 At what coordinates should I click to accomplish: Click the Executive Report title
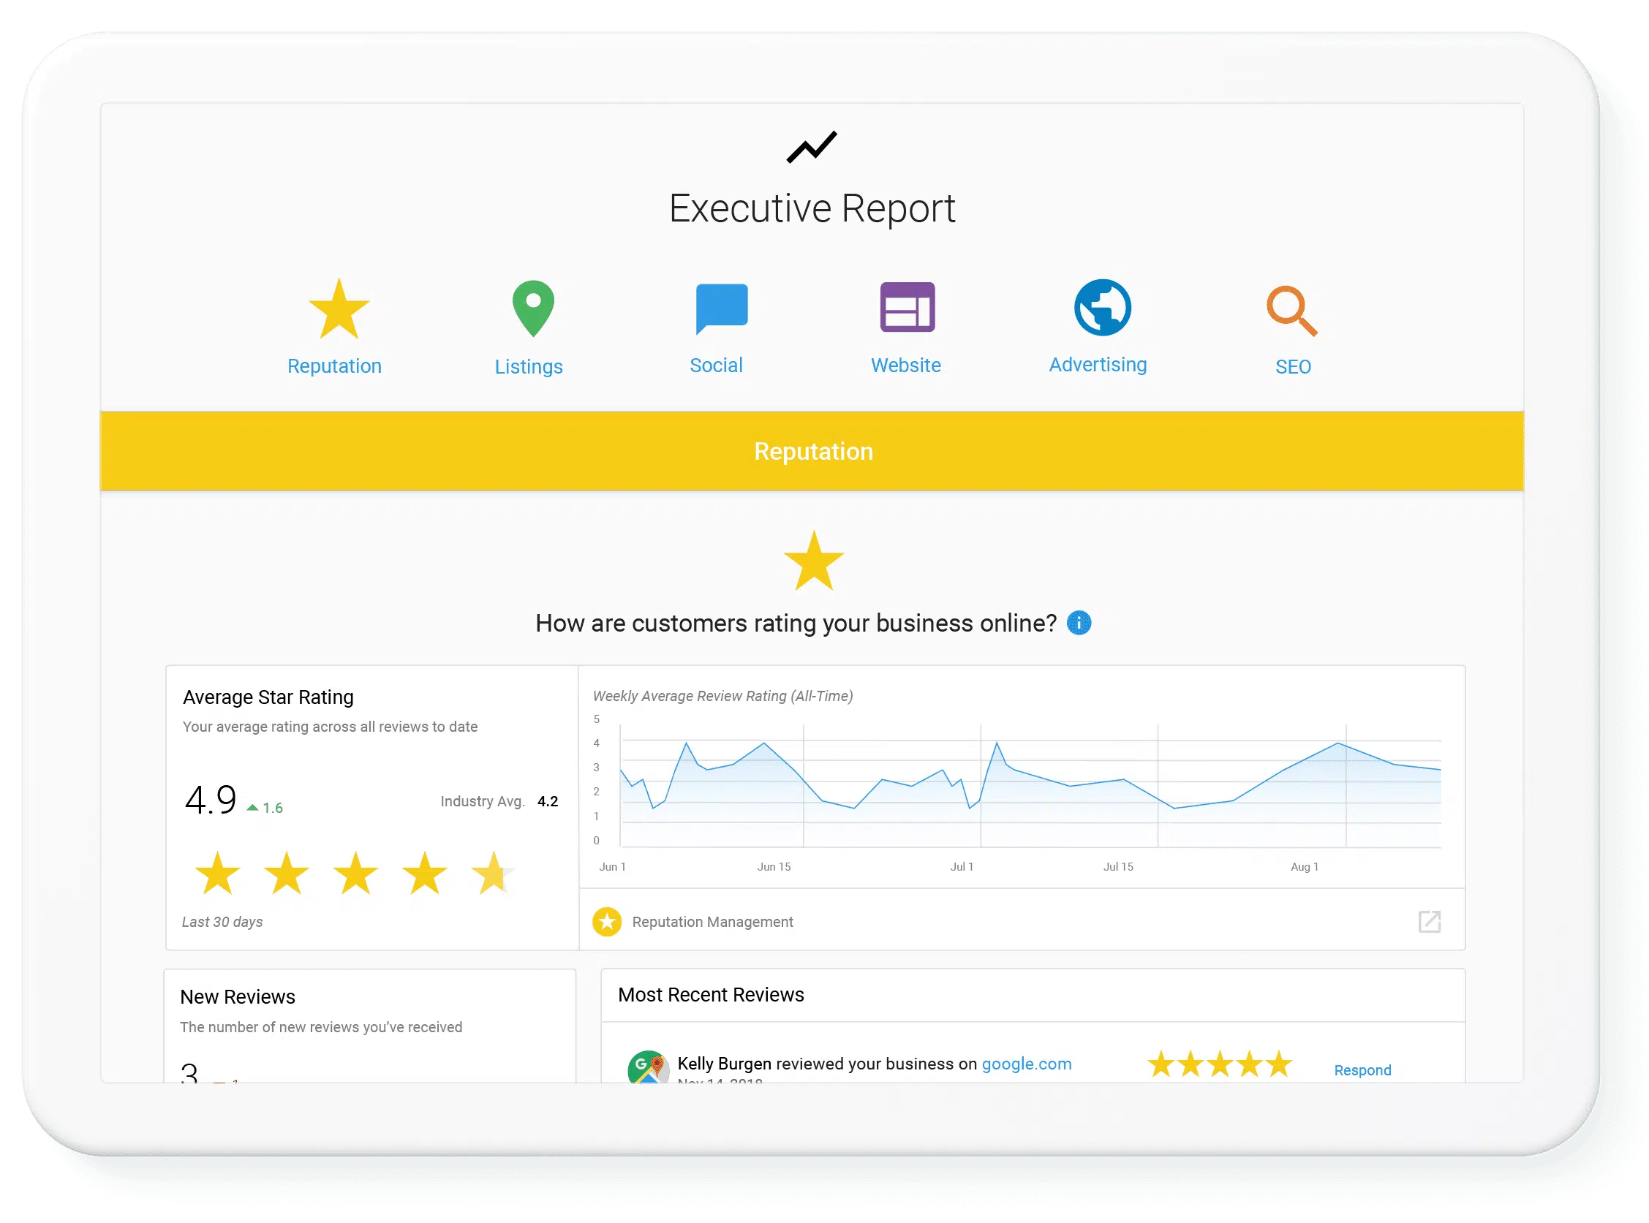(812, 209)
